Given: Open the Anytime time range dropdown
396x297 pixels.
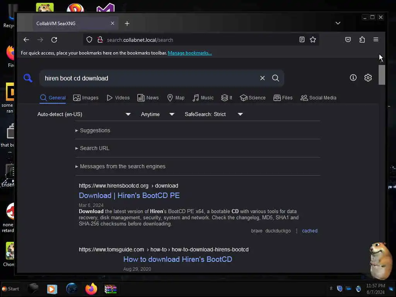Looking at the screenshot, I should click(158, 114).
